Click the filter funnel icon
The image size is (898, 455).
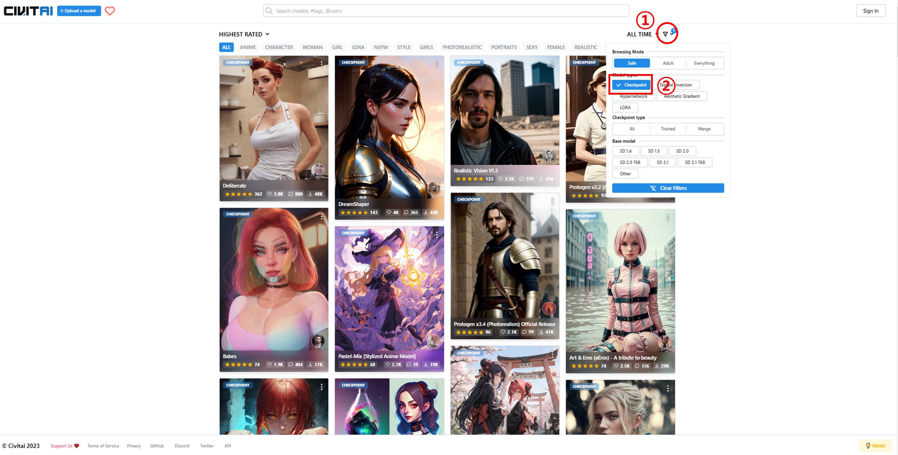[x=665, y=34]
